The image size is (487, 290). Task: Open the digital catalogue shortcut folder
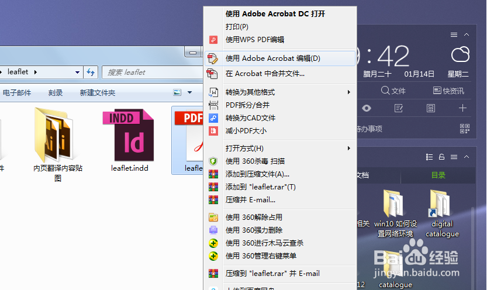point(442,213)
